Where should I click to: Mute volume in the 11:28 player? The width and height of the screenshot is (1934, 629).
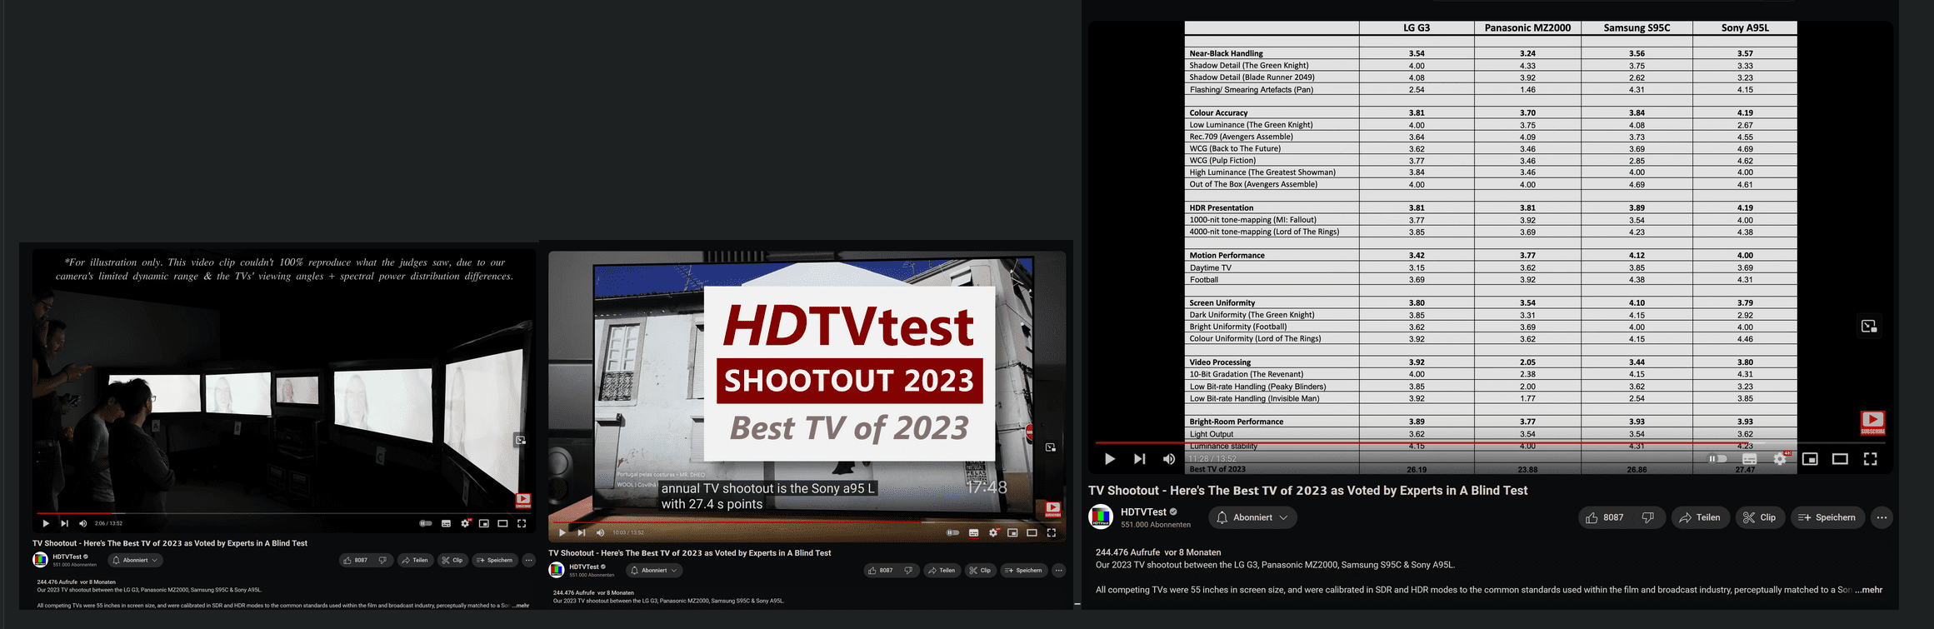click(1169, 459)
